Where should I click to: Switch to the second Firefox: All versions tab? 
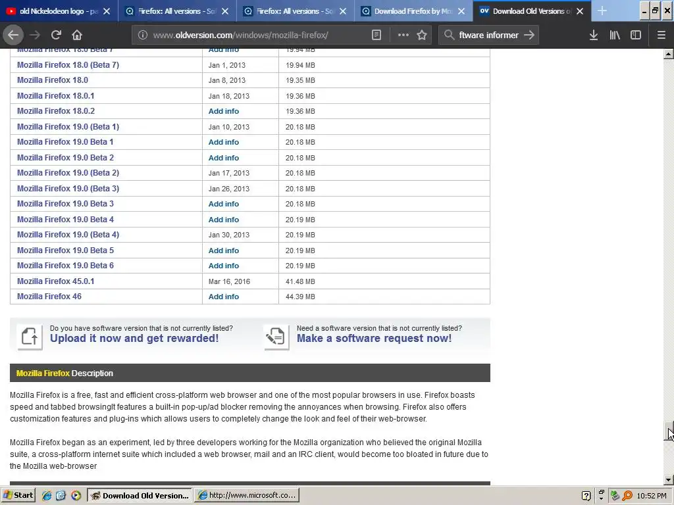coord(295,11)
